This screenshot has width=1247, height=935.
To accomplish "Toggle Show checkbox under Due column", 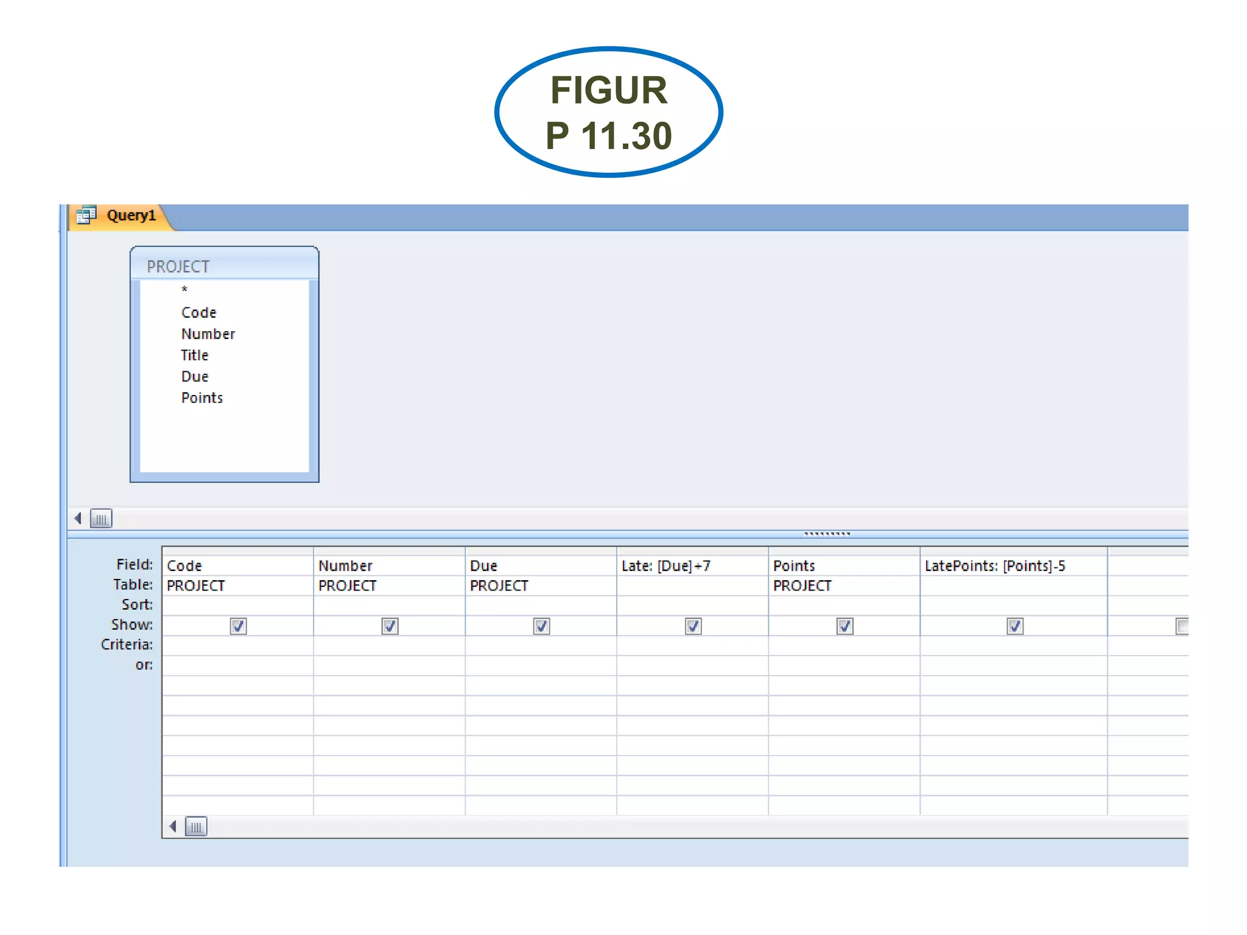I will tap(541, 626).
